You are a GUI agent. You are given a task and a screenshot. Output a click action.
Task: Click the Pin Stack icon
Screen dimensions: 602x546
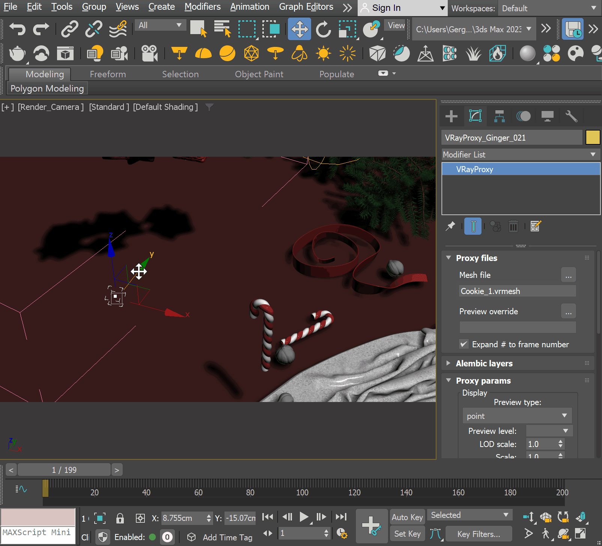tap(450, 226)
